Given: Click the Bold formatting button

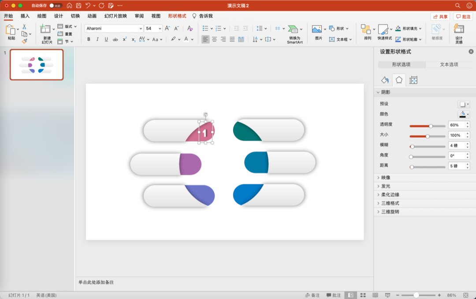Looking at the screenshot, I should 89,39.
